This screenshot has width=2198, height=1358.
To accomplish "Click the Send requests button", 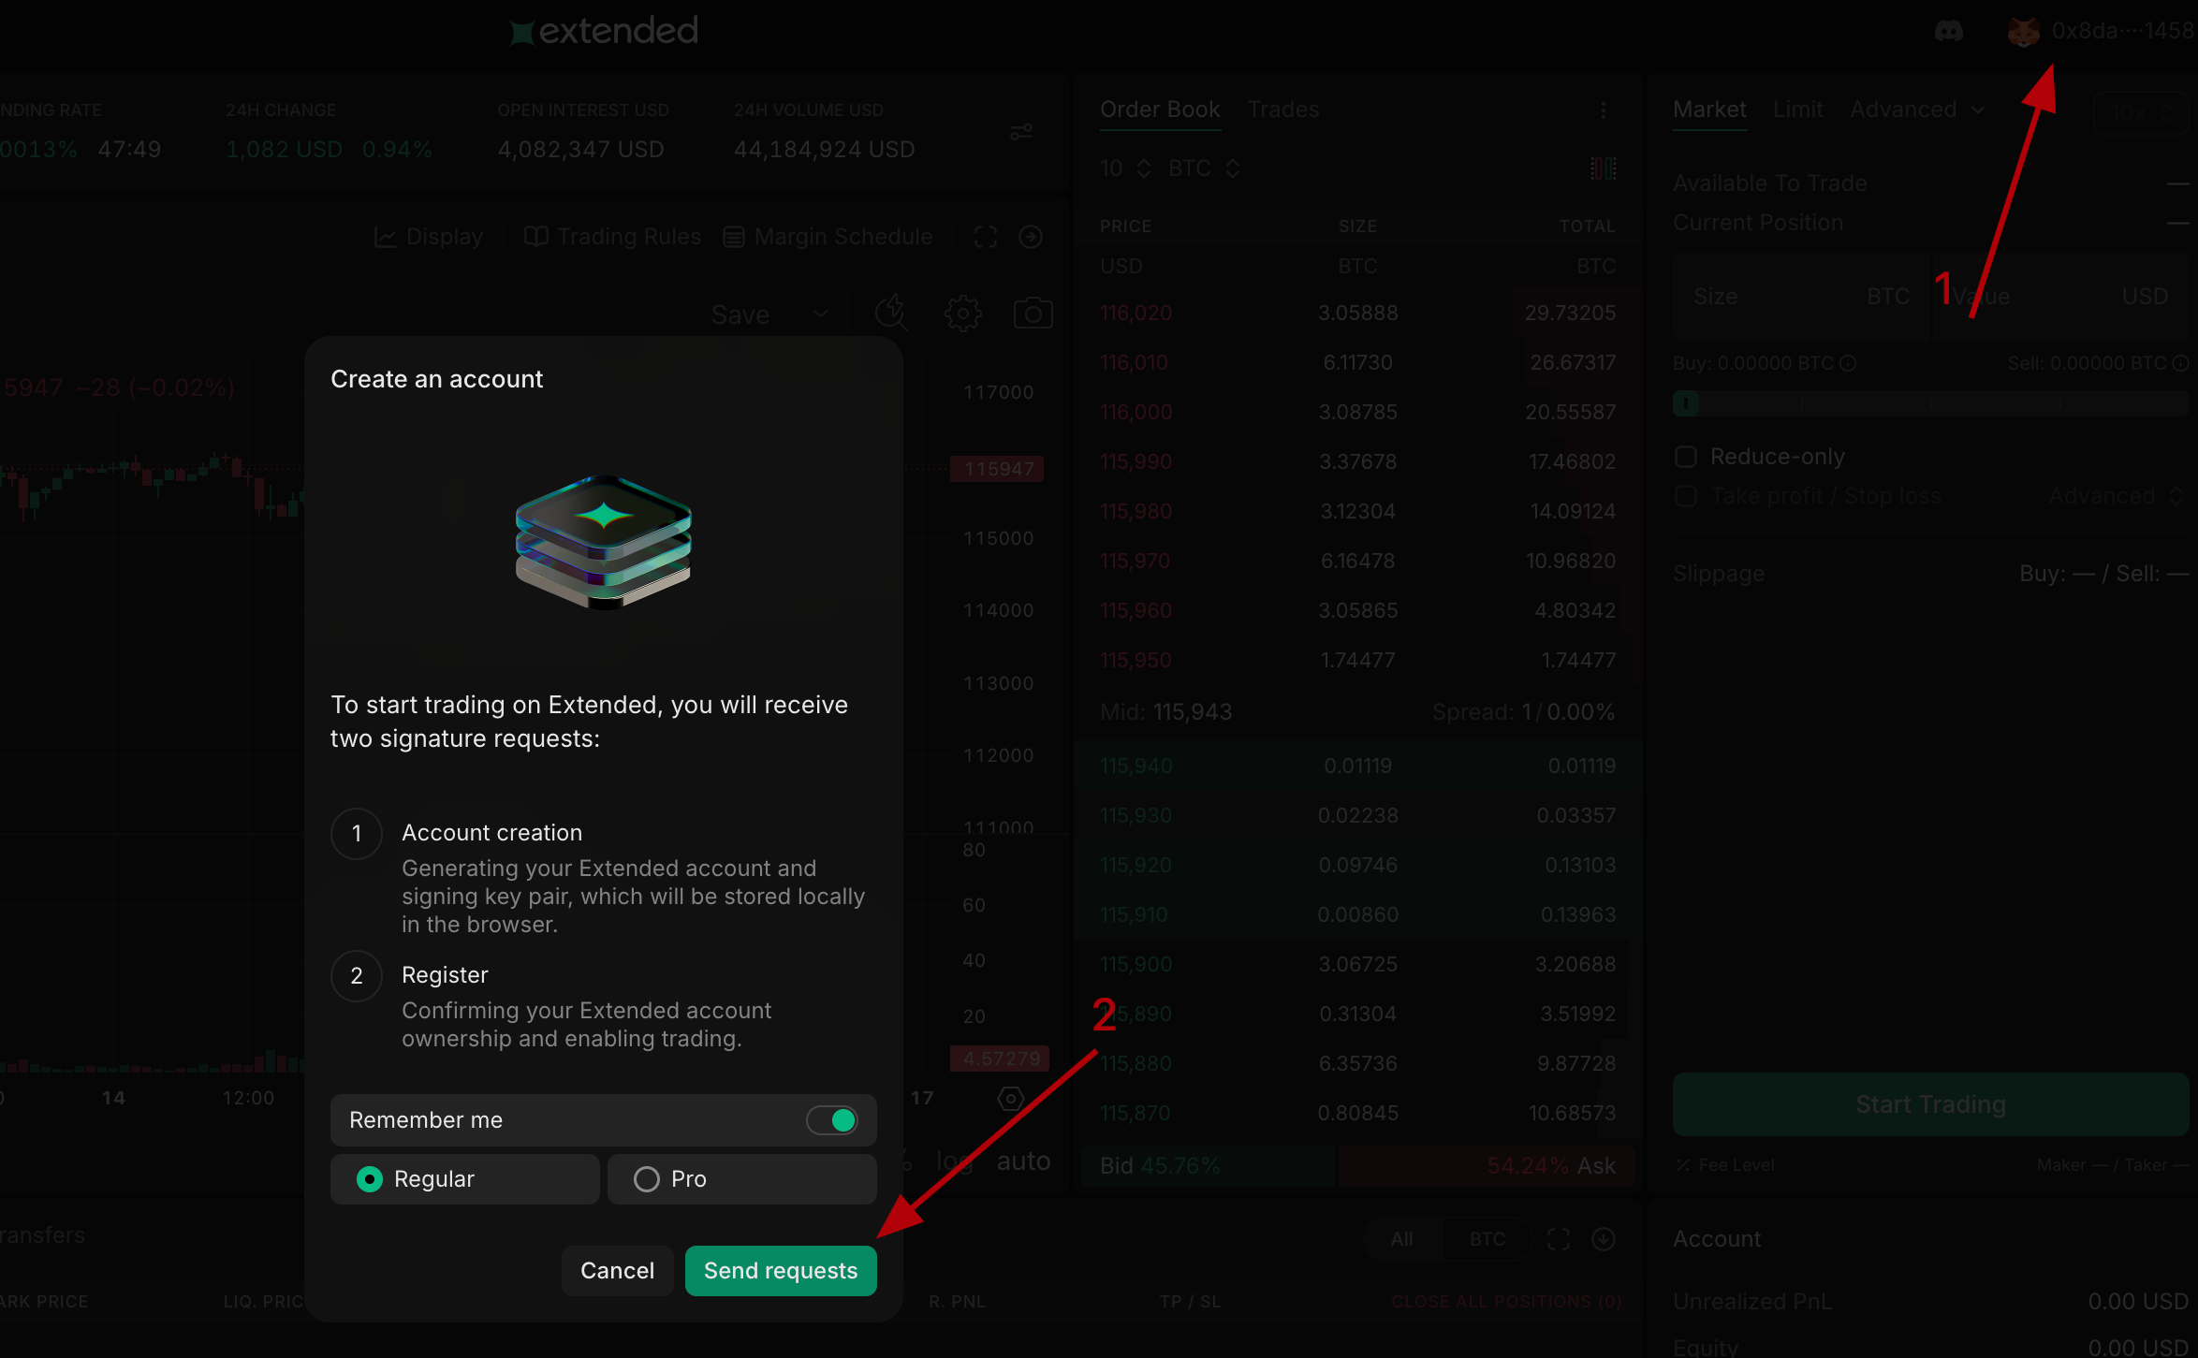I will coord(780,1271).
